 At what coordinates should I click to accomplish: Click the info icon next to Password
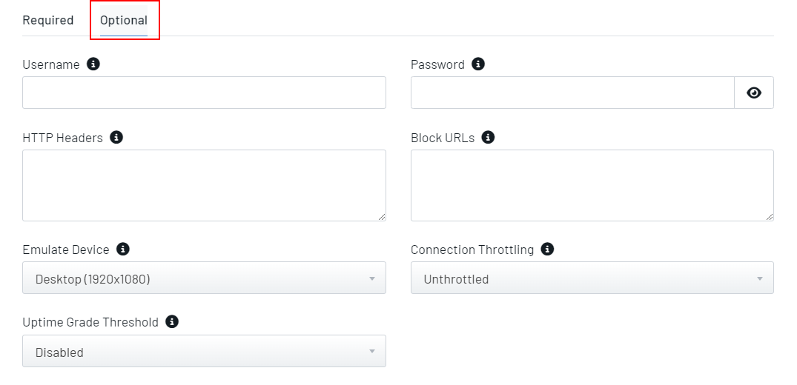click(478, 64)
